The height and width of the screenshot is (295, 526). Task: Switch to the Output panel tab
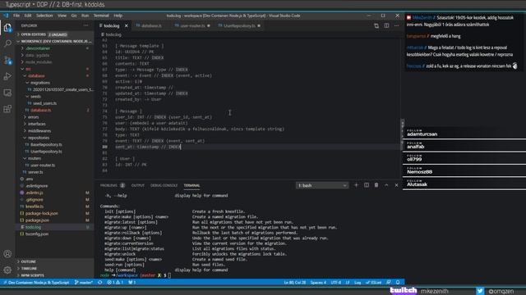pyautogui.click(x=137, y=185)
